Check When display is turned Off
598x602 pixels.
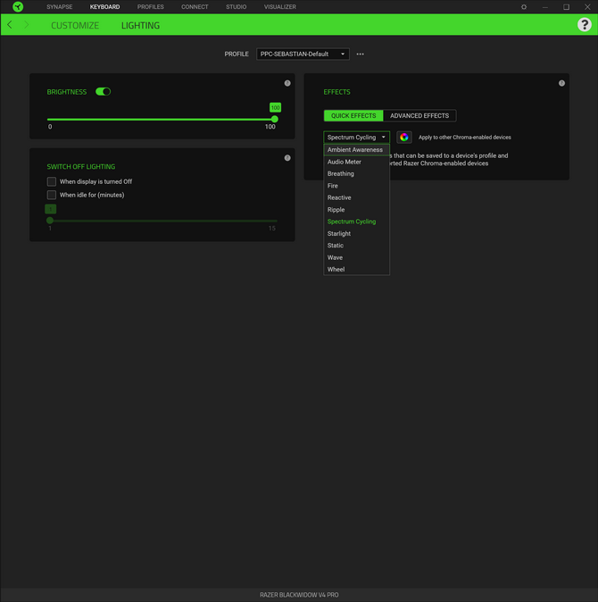(x=52, y=181)
